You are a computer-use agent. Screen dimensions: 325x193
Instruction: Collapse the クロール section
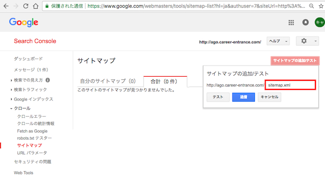[11, 108]
